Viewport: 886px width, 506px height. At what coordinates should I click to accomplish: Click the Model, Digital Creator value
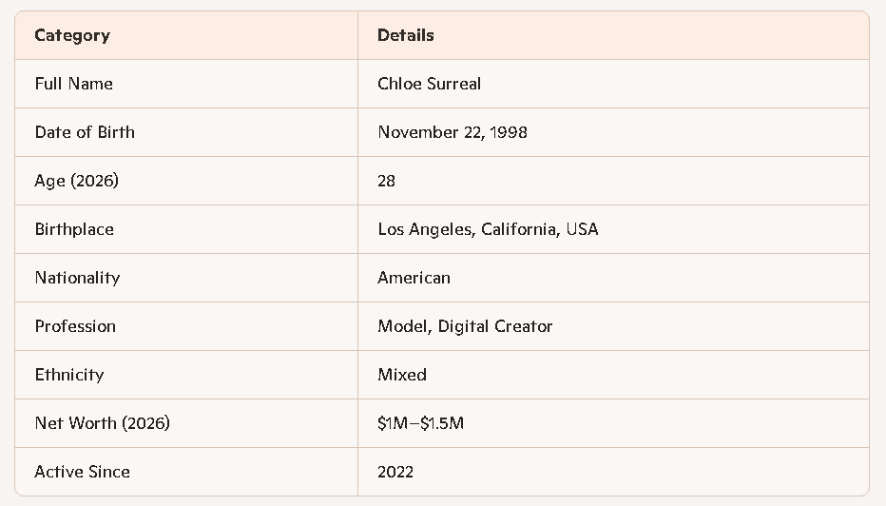click(x=465, y=326)
